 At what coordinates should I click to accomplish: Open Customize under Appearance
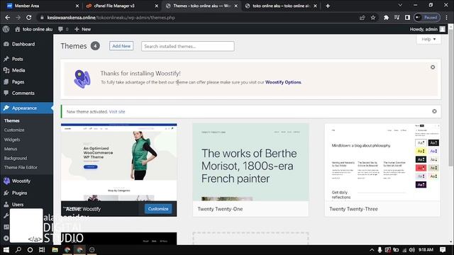14,130
